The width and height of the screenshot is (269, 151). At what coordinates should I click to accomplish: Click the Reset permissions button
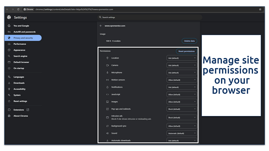(186, 51)
